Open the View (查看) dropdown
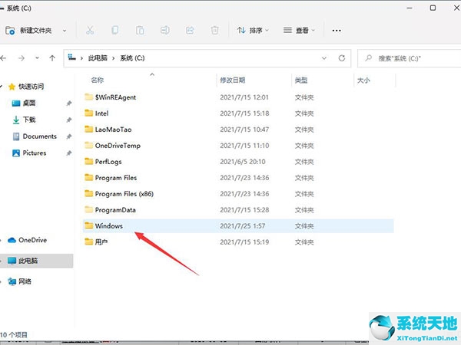This screenshot has height=345, width=461. [x=299, y=30]
